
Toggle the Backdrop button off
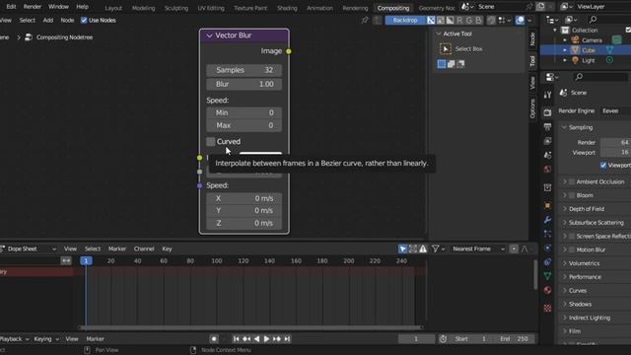pyautogui.click(x=405, y=20)
